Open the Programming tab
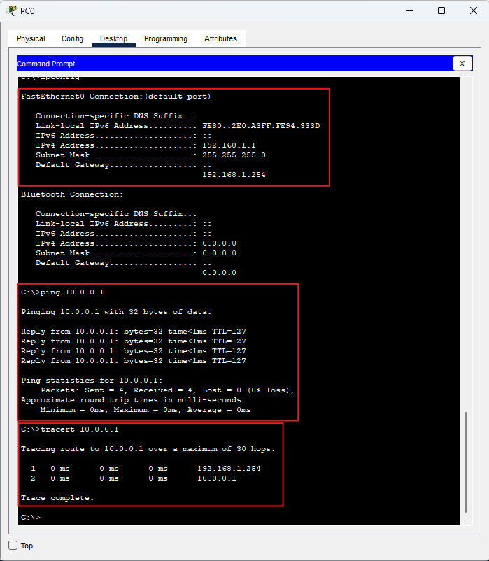489x561 pixels. click(x=166, y=38)
